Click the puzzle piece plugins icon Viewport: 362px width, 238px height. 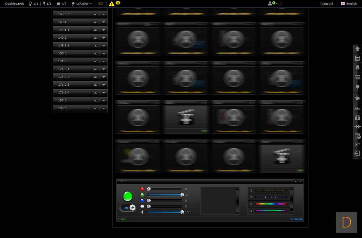coord(357,127)
